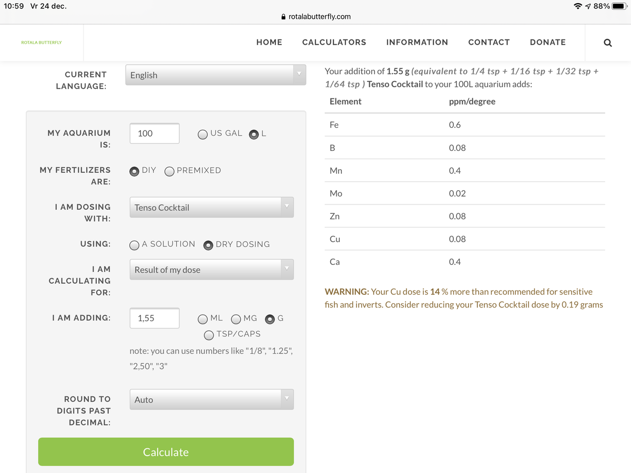This screenshot has width=631, height=473.
Task: Open the Result of my dose dropdown
Action: [211, 270]
